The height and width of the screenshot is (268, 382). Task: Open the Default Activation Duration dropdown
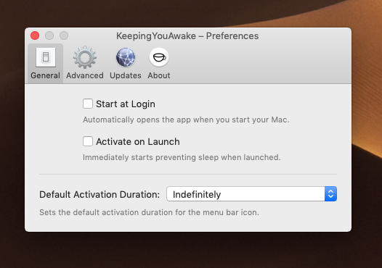coord(252,194)
